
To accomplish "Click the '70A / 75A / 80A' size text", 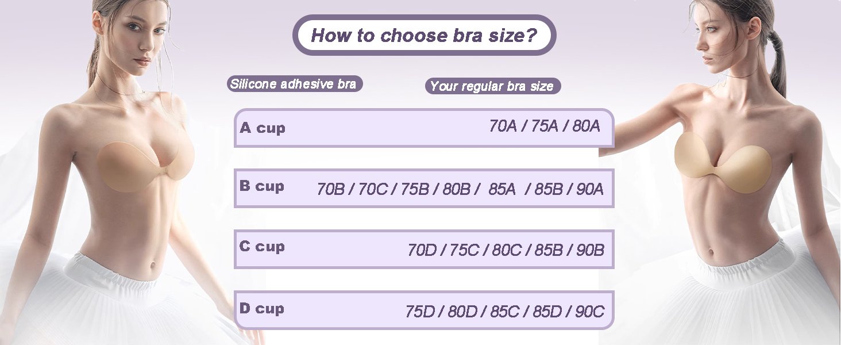I will (x=545, y=126).
